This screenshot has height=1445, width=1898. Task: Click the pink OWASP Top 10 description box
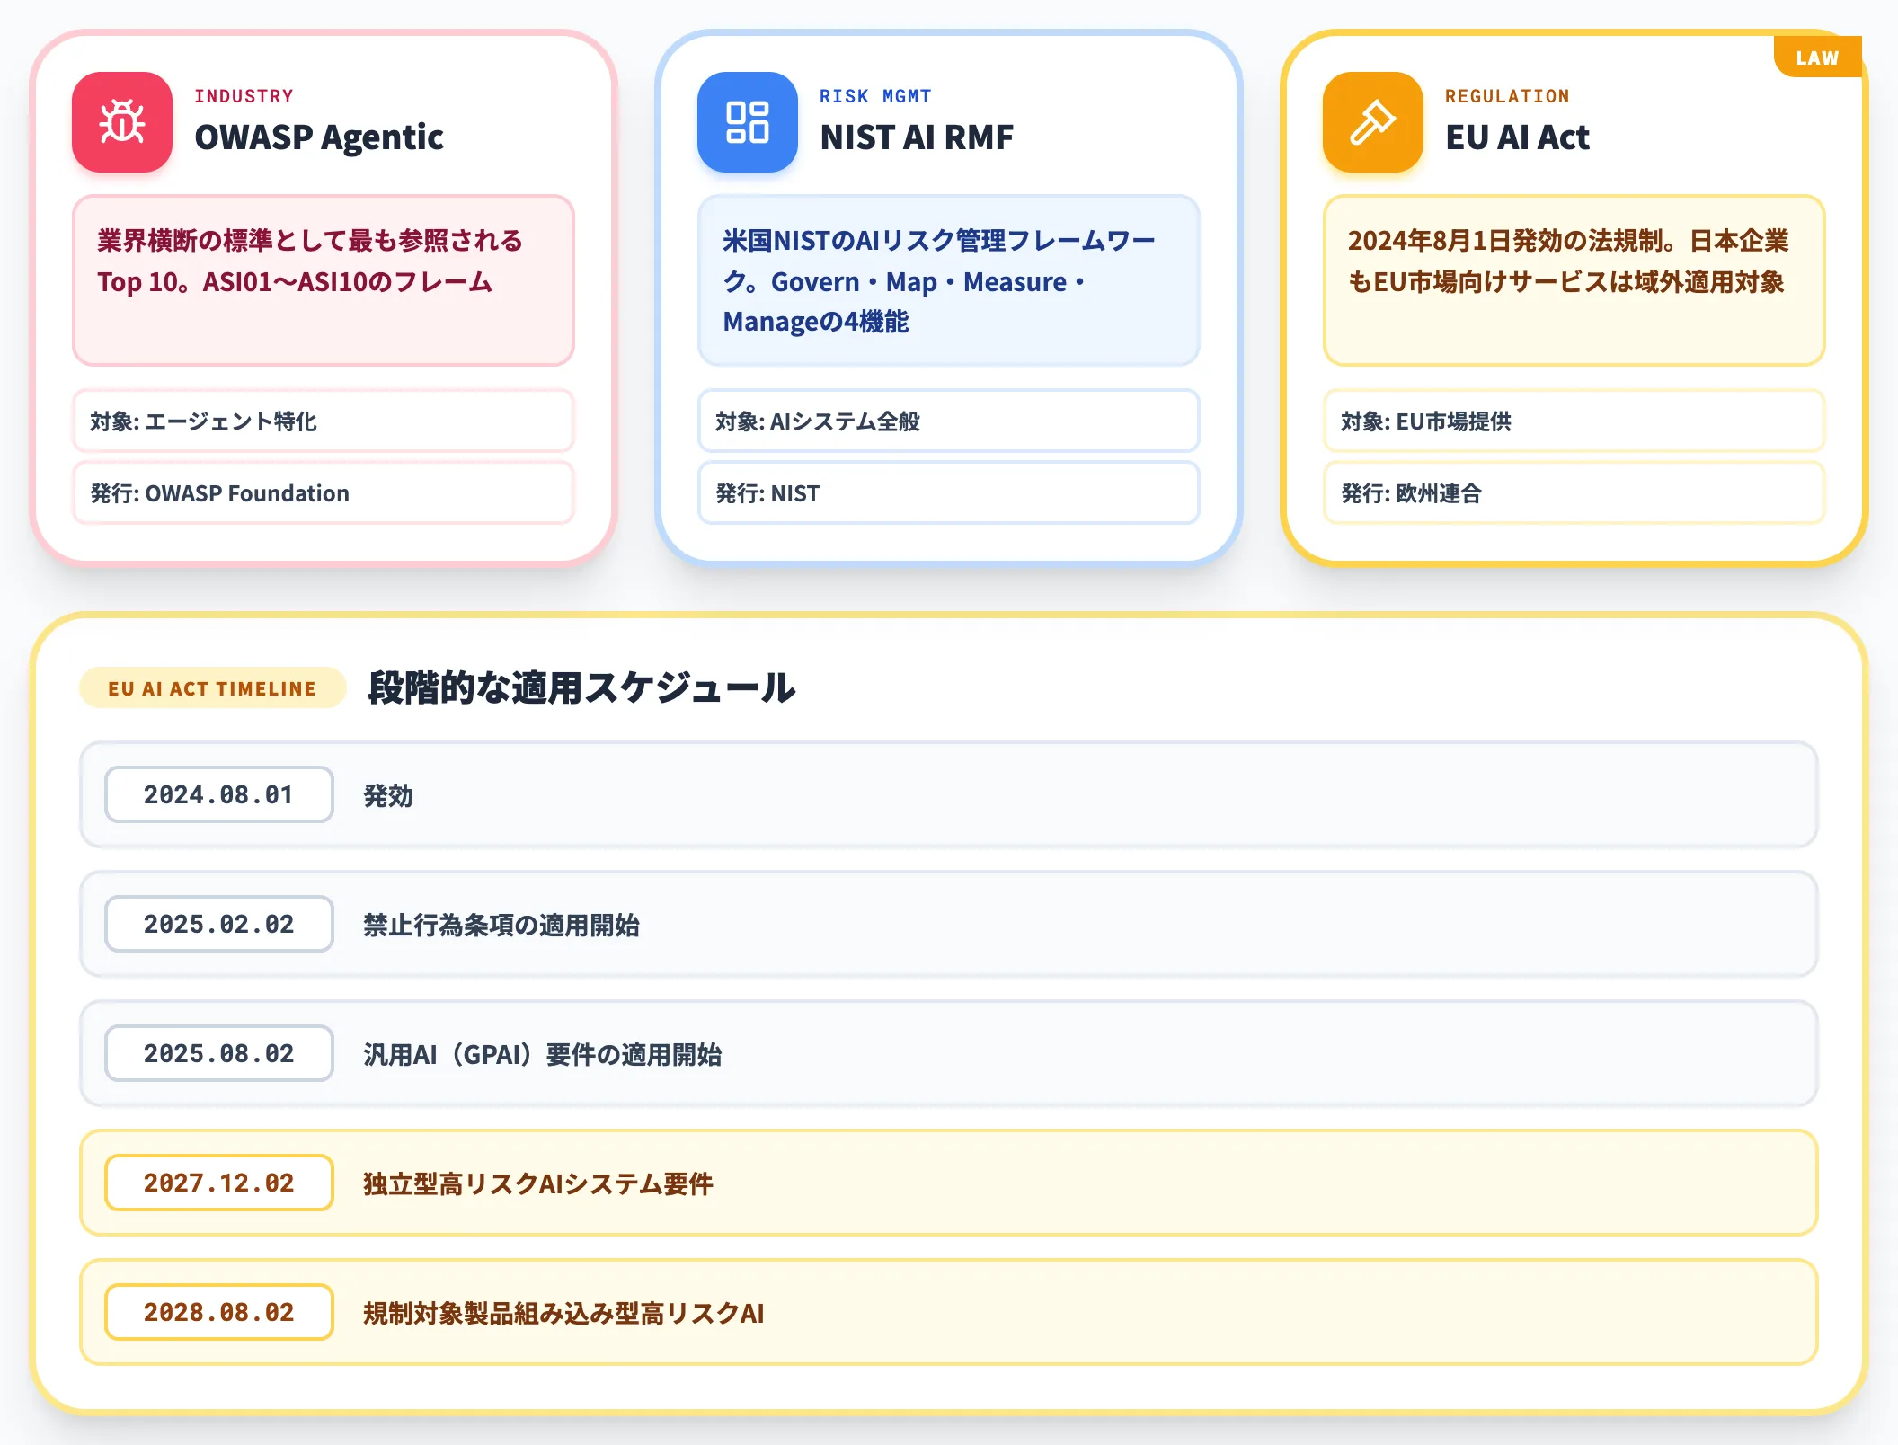click(324, 280)
